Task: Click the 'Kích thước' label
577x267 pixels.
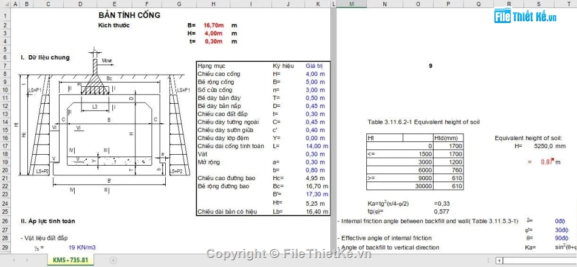Action: pyautogui.click(x=114, y=25)
